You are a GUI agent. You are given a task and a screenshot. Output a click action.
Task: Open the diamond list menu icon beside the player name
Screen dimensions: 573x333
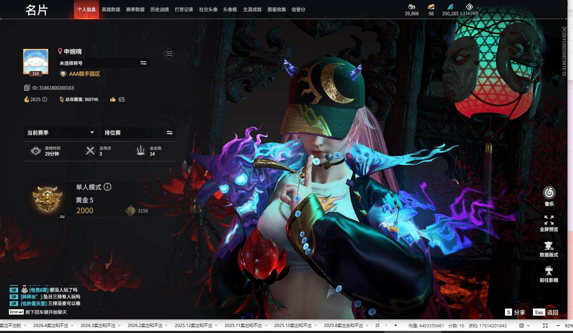pyautogui.click(x=169, y=54)
